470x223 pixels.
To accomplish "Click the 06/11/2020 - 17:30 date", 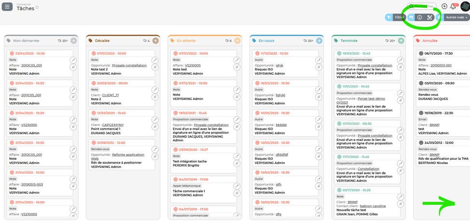I will [x=439, y=54].
